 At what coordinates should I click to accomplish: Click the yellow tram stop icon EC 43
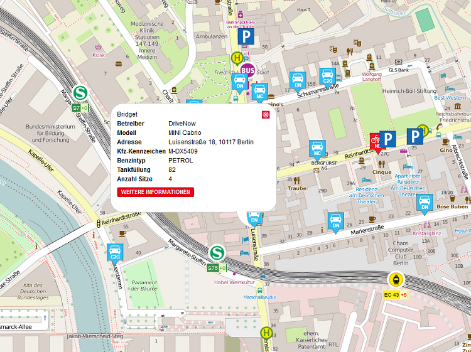(x=396, y=280)
